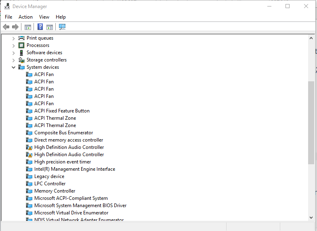317x231 pixels.
Task: Open the Help menu
Action: point(61,17)
